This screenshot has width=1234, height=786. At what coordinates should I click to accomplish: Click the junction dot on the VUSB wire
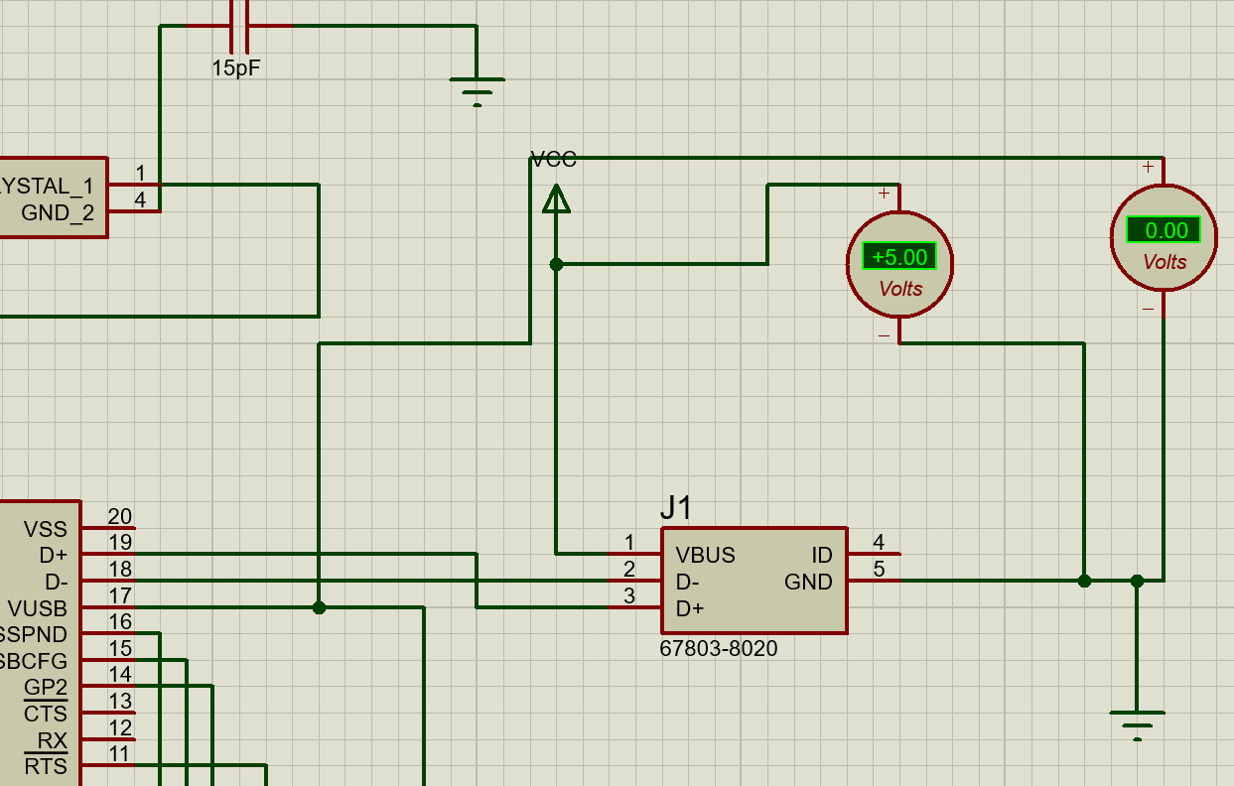(319, 607)
